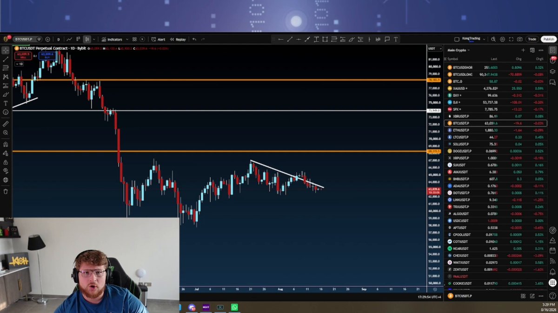Expand the Indicators favorites dropdown arrow

pos(127,39)
